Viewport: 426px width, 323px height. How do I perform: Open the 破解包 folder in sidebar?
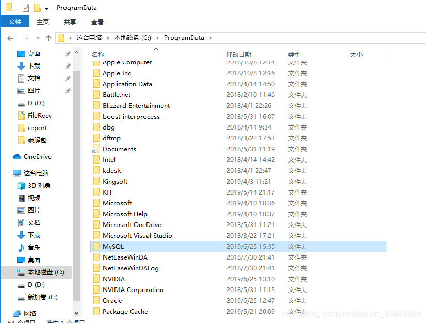(x=37, y=140)
